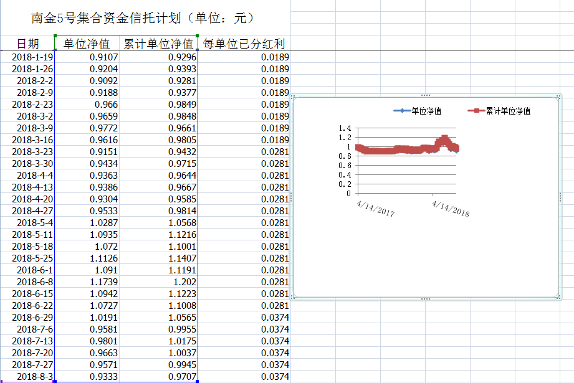Click the chart's bottom-left corner handle
The image size is (574, 383).
pyautogui.click(x=292, y=298)
